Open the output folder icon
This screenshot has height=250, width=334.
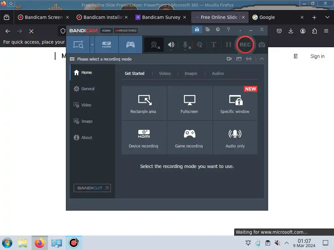click(x=207, y=29)
